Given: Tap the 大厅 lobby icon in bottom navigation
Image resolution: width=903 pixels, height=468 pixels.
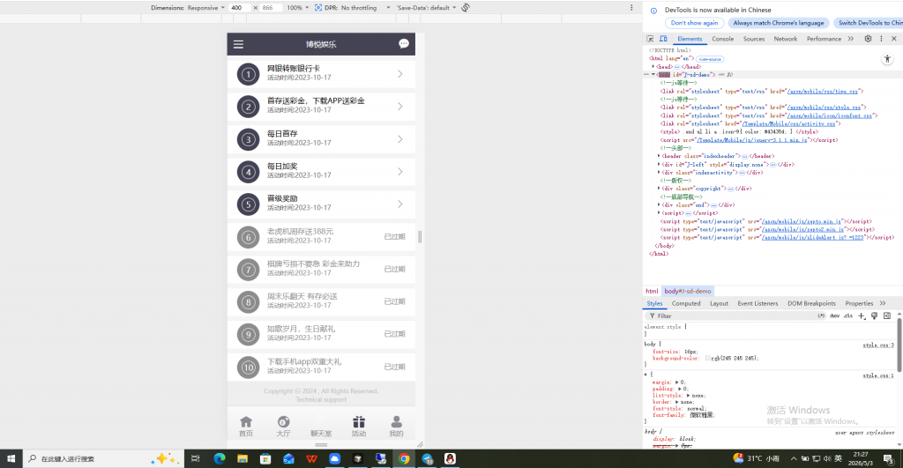Looking at the screenshot, I should coord(283,422).
